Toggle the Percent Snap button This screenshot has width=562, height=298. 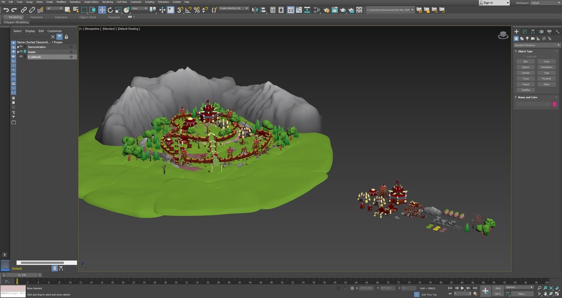[x=197, y=9]
